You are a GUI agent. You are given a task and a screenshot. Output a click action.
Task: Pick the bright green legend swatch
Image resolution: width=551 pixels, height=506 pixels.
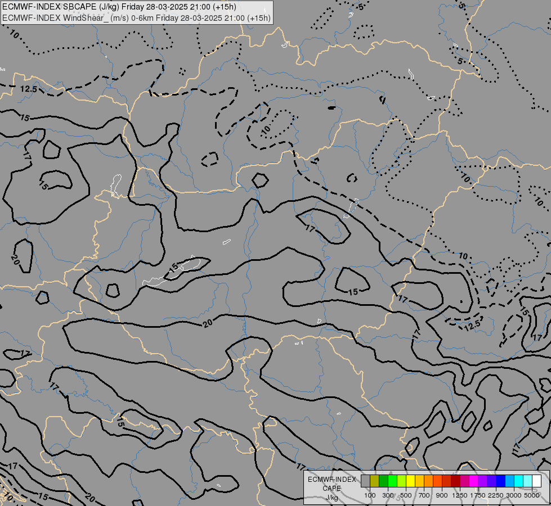coord(393,481)
